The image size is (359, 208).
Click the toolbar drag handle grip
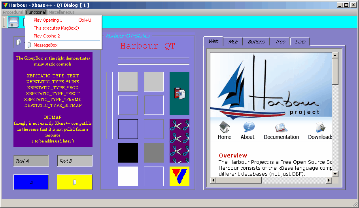4,22
